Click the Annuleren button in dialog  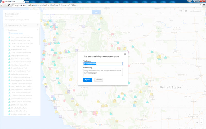(98, 80)
